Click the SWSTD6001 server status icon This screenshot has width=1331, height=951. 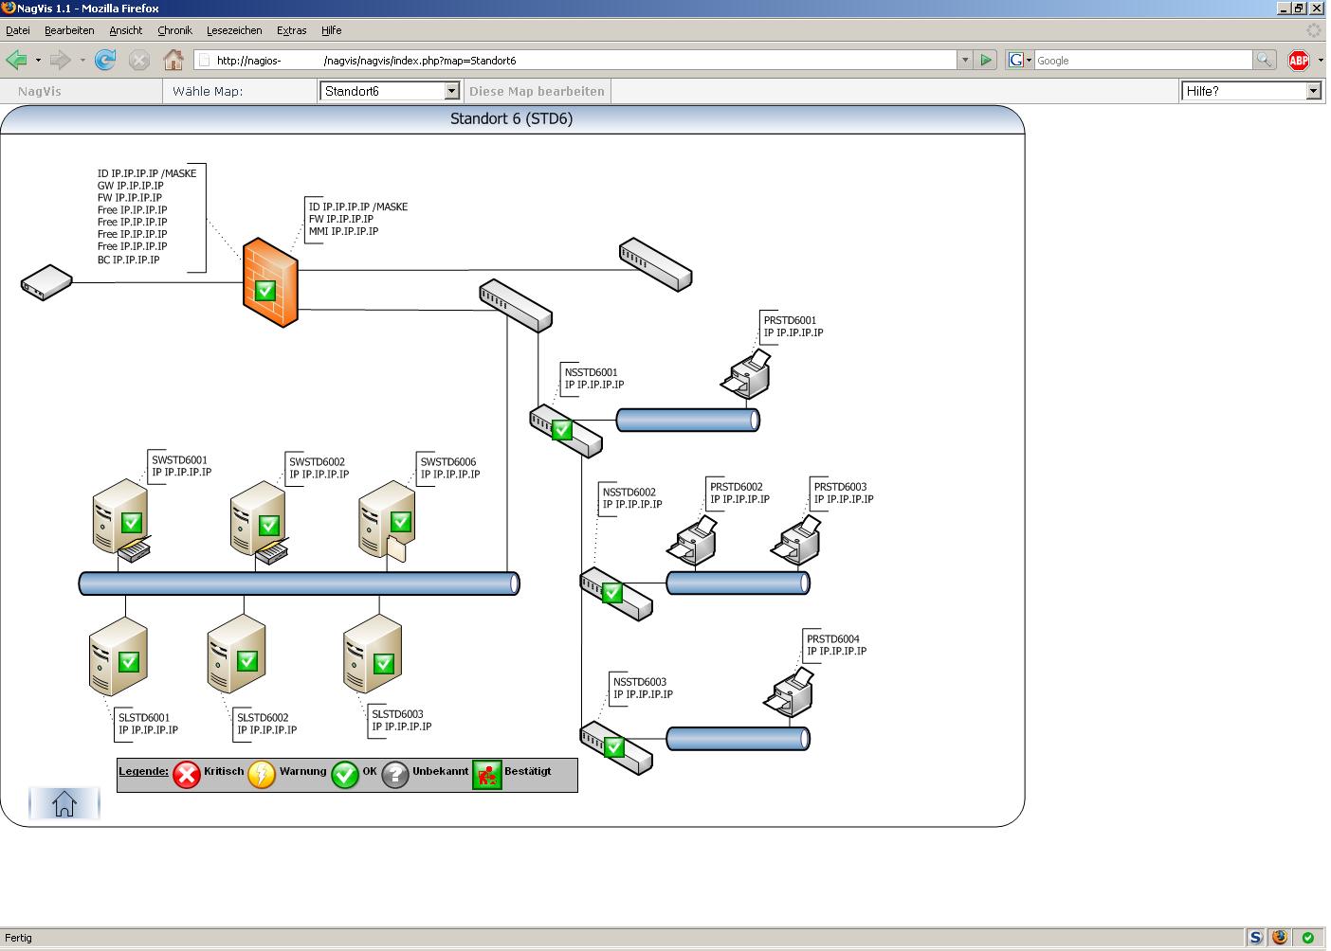(x=132, y=522)
